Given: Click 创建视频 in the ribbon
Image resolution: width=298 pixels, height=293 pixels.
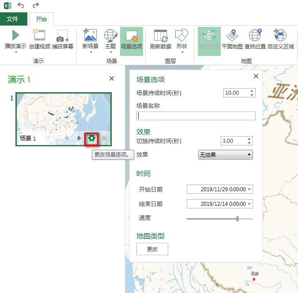Looking at the screenshot, I should [x=40, y=39].
